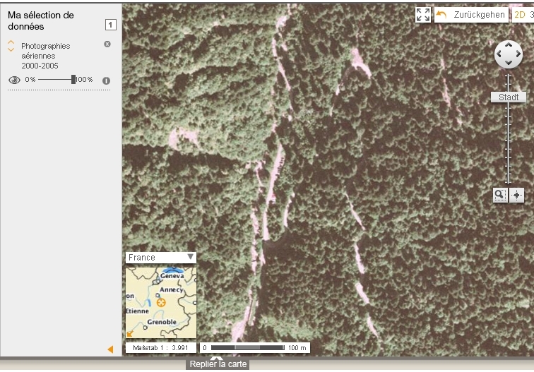The image size is (534, 372).
Task: Click the layer opacity slider handle
Action: coord(73,80)
